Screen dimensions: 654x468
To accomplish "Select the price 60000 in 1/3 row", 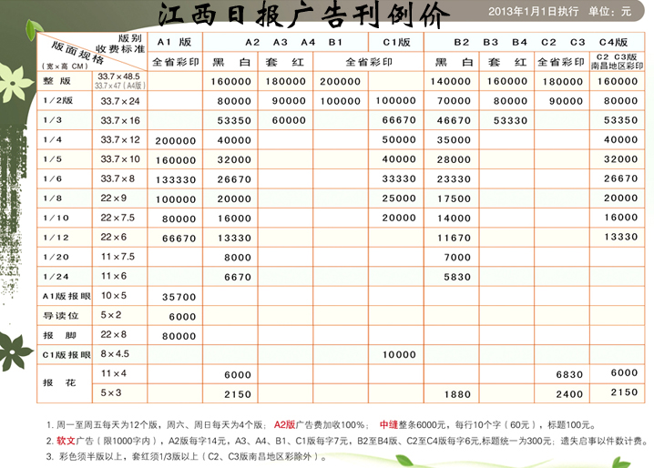I will point(289,120).
